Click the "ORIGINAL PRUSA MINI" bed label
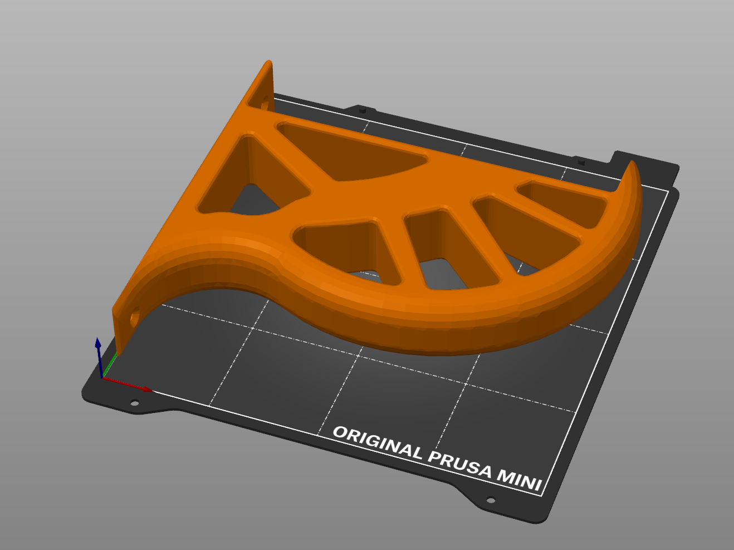 pyautogui.click(x=438, y=458)
